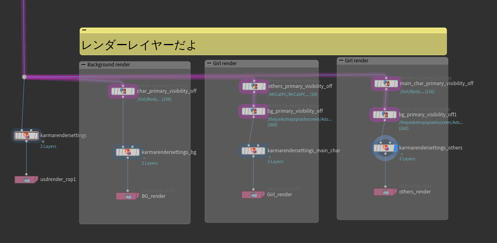Click the others_render node name

[415, 192]
